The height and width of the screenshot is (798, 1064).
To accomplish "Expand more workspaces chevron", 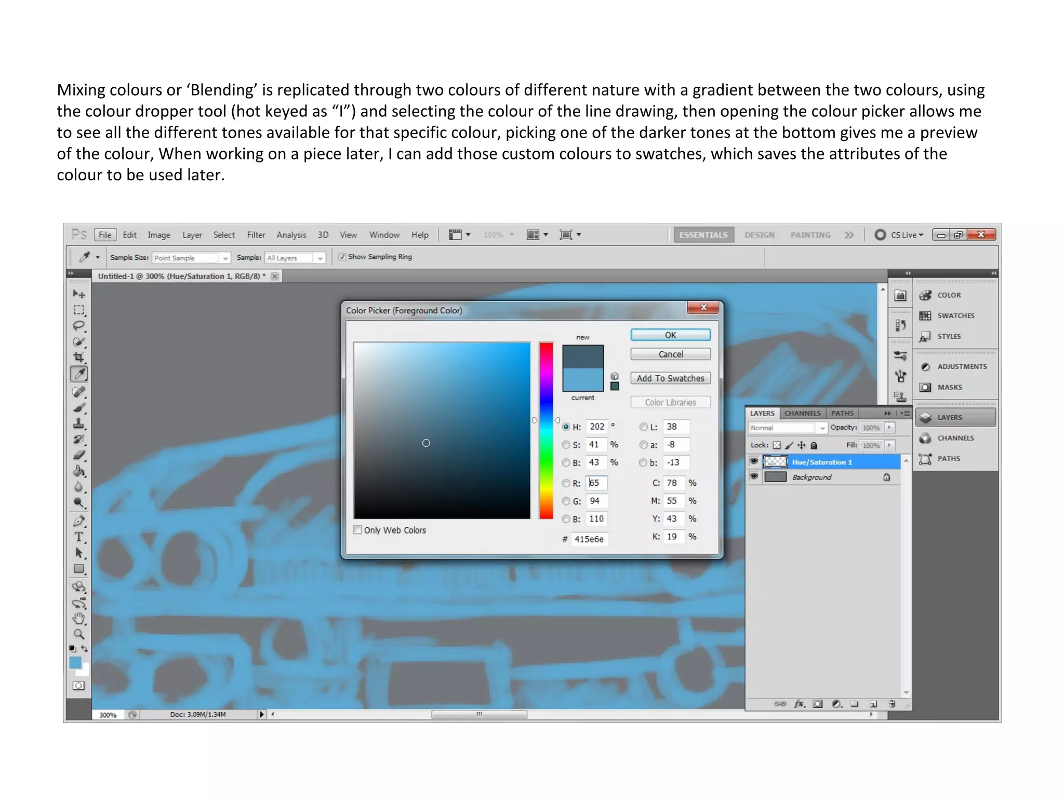I will [849, 235].
